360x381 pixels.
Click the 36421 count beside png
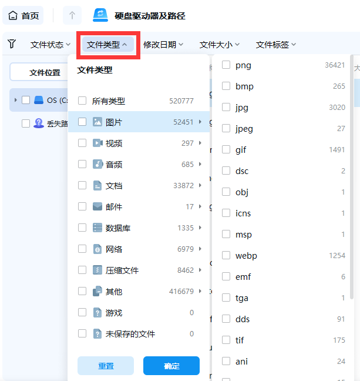tap(335, 65)
